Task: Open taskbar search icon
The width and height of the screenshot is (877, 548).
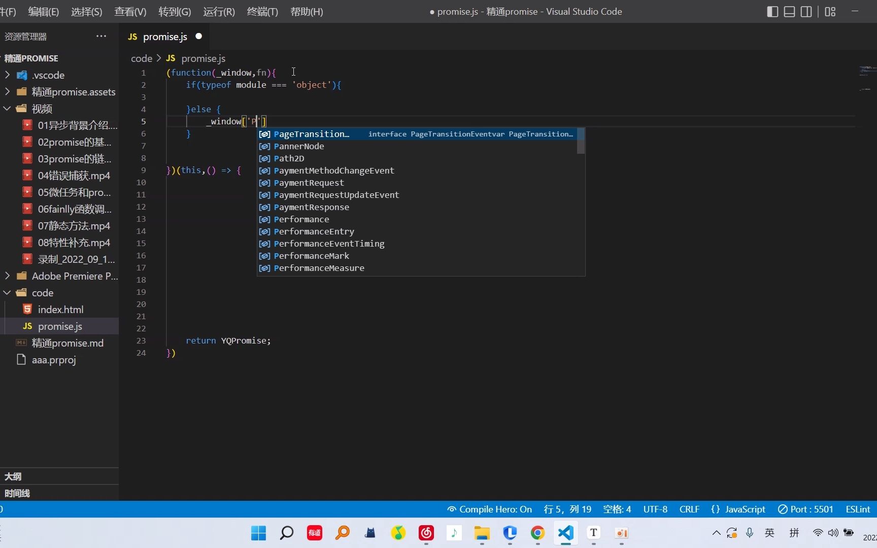Action: (x=287, y=533)
